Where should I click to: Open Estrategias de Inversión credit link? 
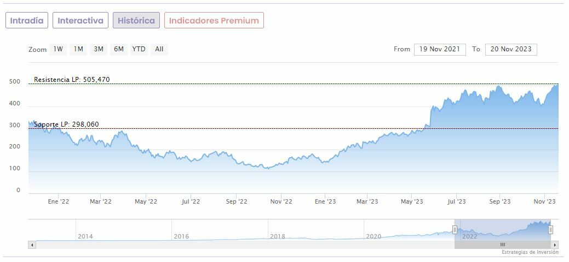coord(530,252)
